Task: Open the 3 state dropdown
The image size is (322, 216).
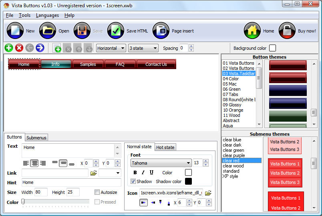Action: click(x=143, y=48)
